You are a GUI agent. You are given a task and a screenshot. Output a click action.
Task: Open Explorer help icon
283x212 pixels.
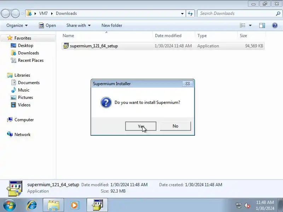tap(275, 25)
